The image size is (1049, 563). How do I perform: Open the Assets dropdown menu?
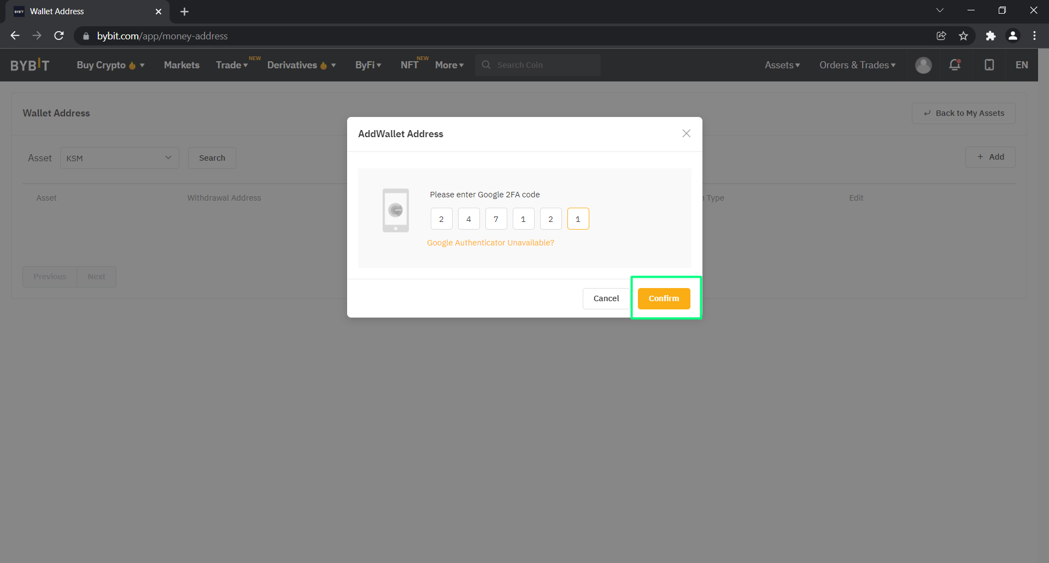pos(782,65)
